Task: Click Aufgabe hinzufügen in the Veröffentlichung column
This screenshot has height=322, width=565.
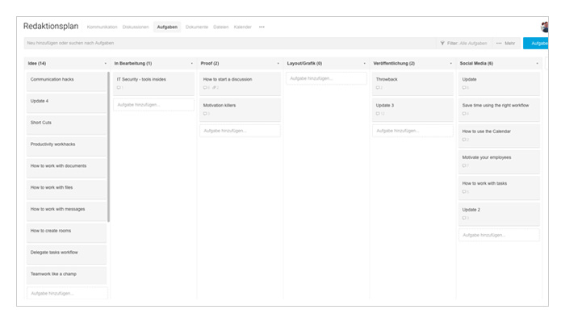Action: pyautogui.click(x=412, y=131)
